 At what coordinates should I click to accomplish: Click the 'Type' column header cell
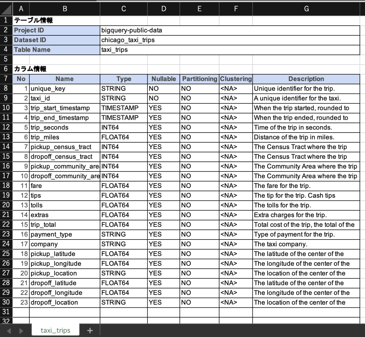123,79
